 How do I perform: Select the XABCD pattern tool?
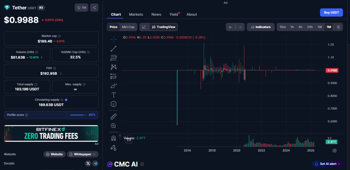[x=113, y=67]
